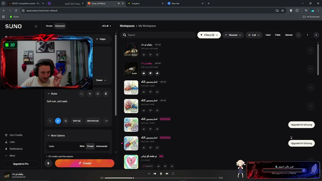Open the Newest sort dropdown

[233, 35]
